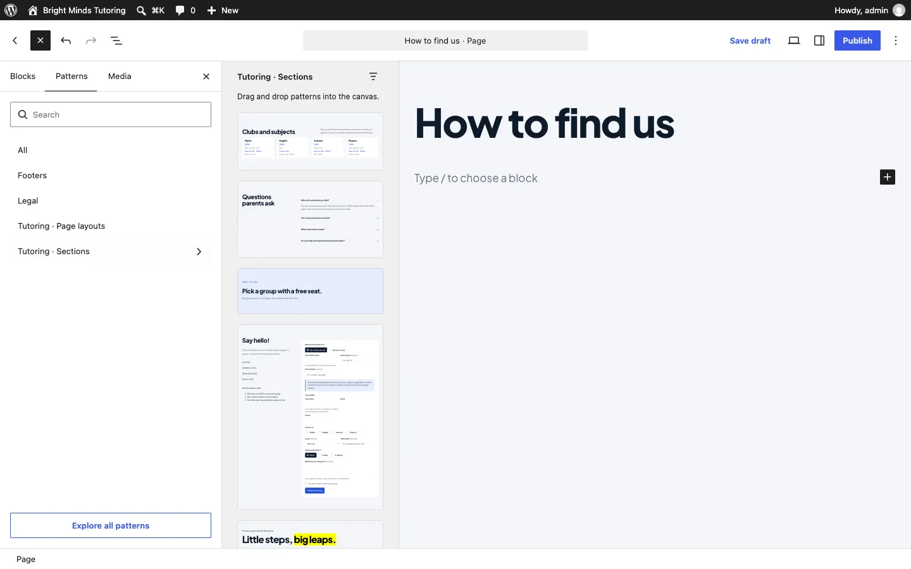Switch to the Blocks tab

pyautogui.click(x=23, y=76)
